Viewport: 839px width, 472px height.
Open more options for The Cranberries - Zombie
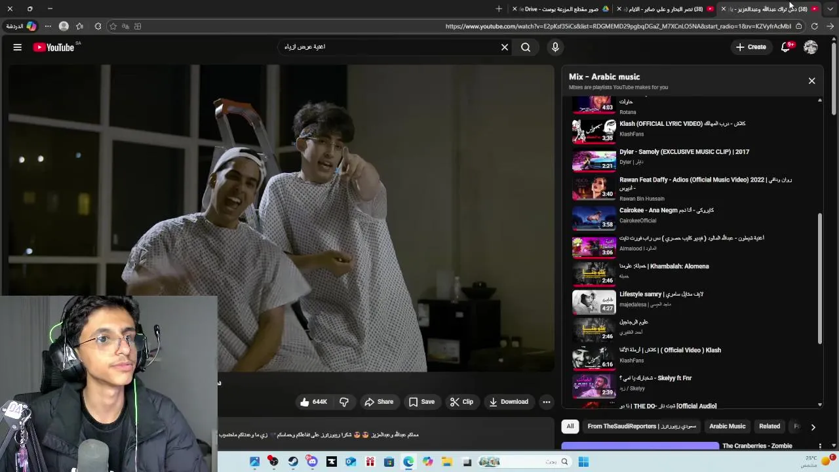click(820, 446)
